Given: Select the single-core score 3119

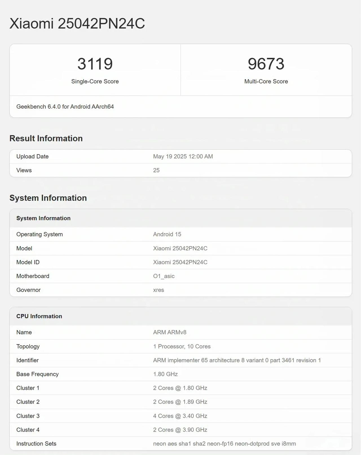Looking at the screenshot, I should point(95,64).
